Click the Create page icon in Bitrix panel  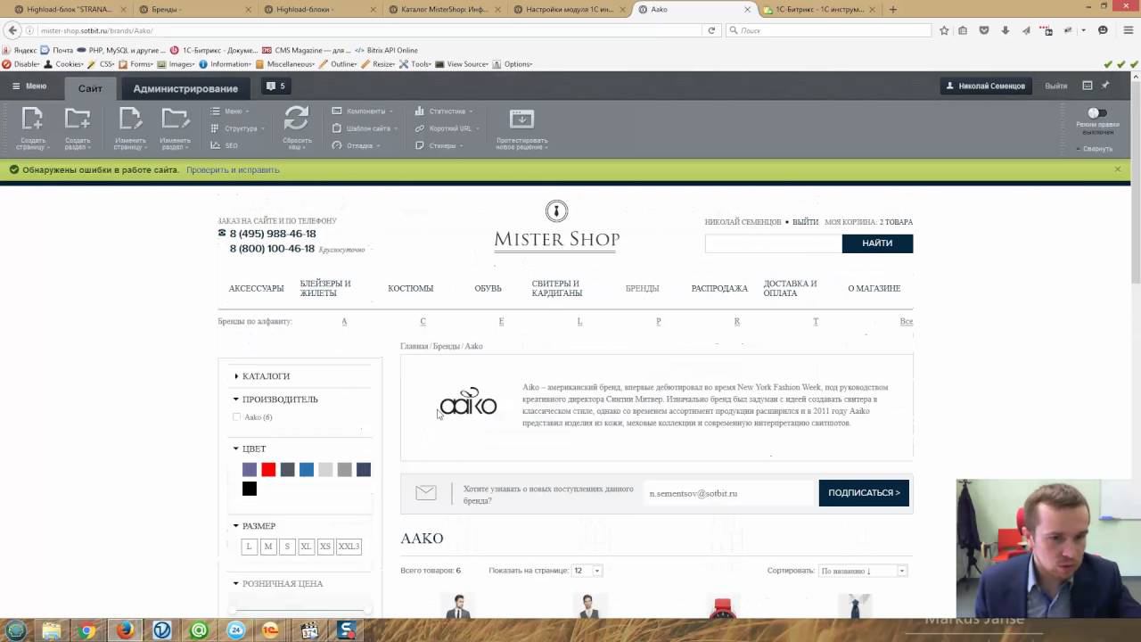[33, 119]
